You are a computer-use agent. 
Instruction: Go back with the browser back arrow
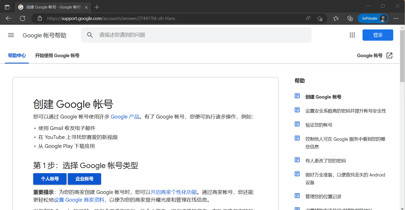[x=8, y=18]
